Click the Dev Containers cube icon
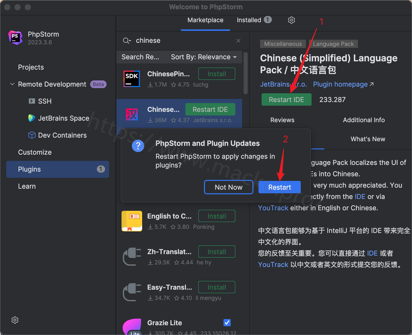 [32, 135]
